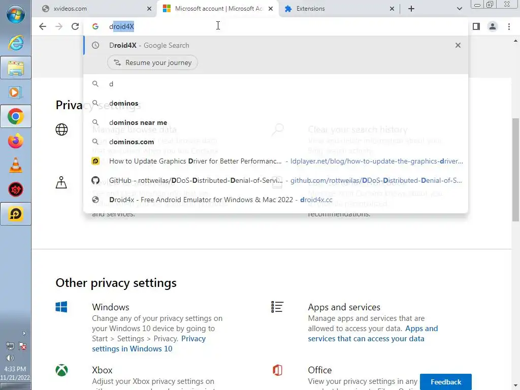Open the taskbar clock and date
Viewport: 520px width, 390px height.
[x=15, y=373]
